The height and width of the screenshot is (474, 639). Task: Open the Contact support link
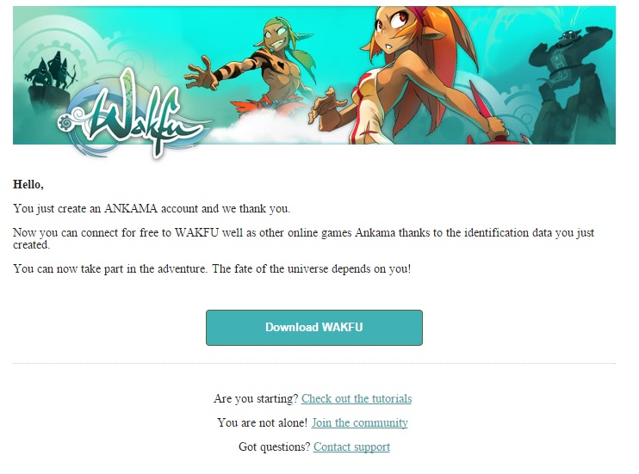pyautogui.click(x=351, y=446)
